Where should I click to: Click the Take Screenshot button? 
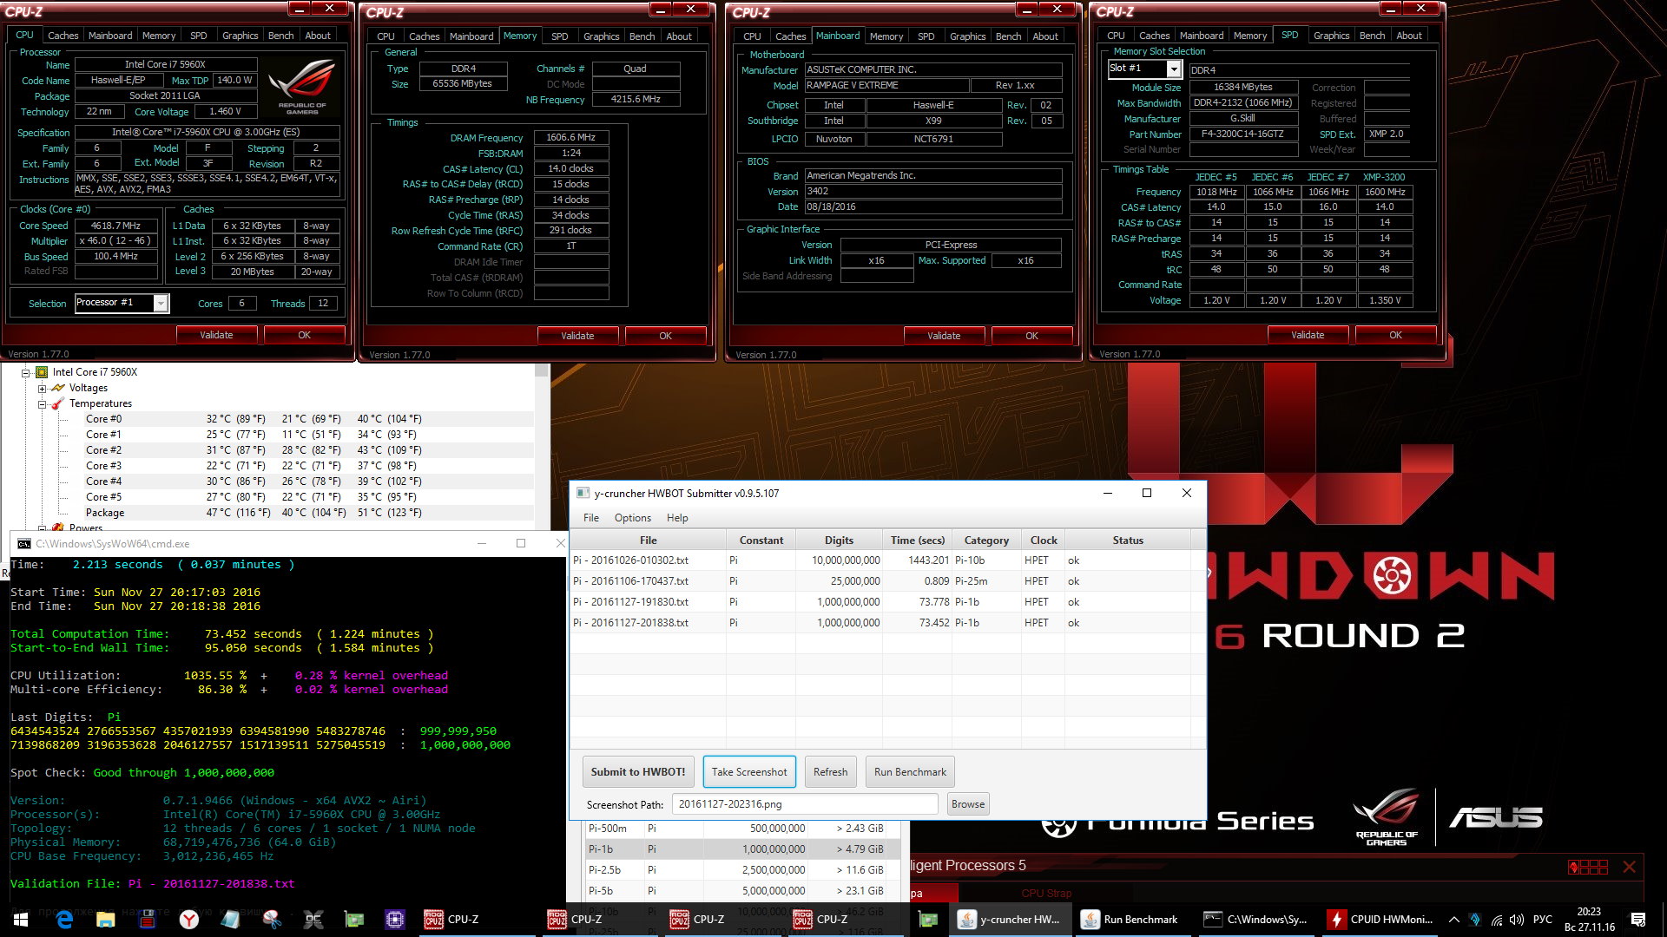749,771
